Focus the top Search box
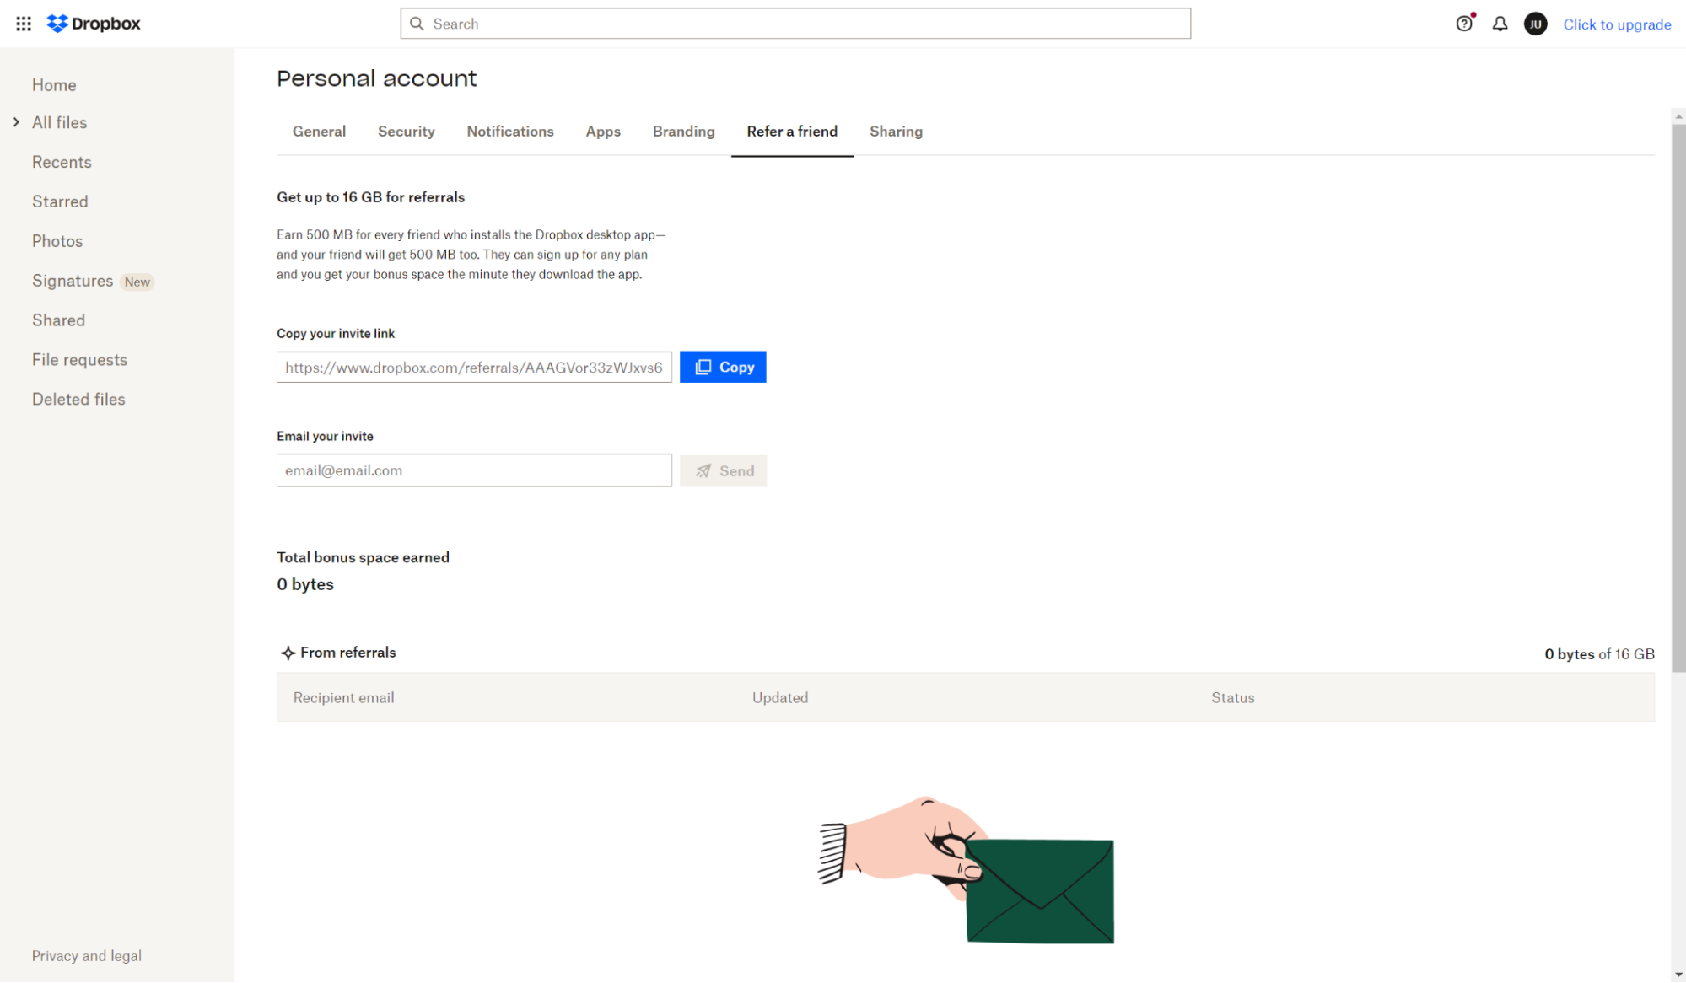This screenshot has width=1686, height=983. tap(795, 24)
